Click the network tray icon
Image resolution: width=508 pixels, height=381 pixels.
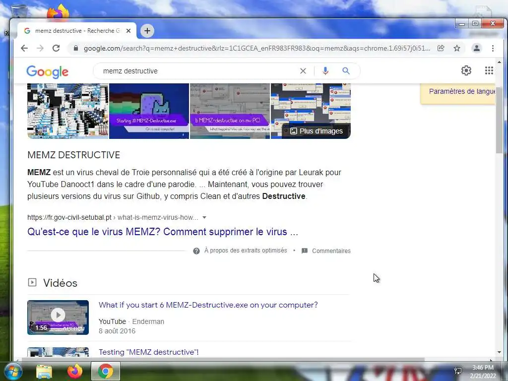tap(458, 371)
